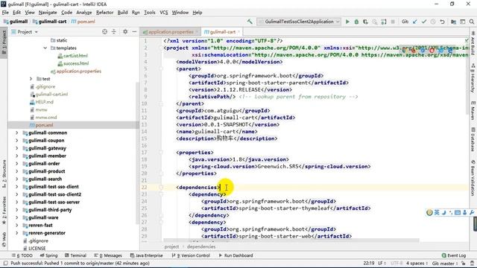The image size is (477, 268).
Task: Open the Navigate menu
Action: (48, 13)
